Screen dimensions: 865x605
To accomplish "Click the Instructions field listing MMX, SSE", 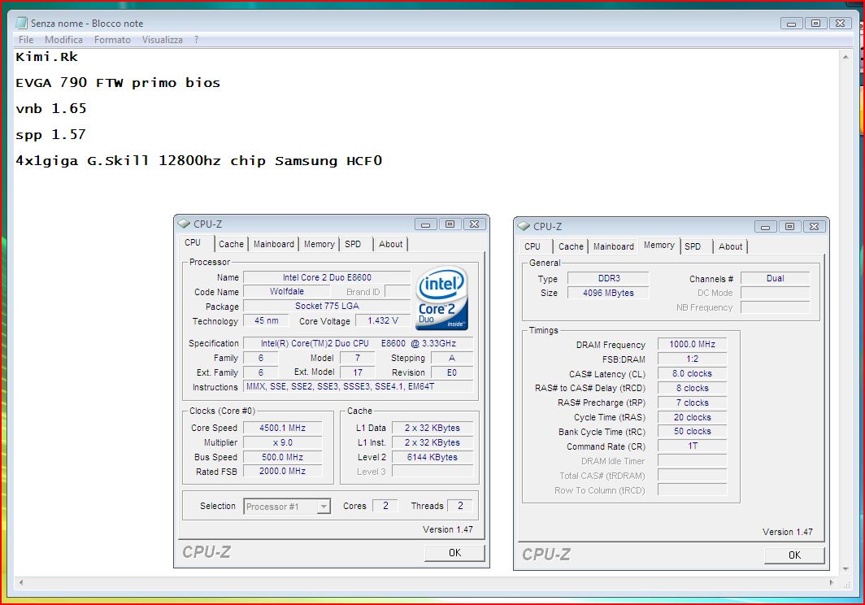I will click(x=358, y=386).
